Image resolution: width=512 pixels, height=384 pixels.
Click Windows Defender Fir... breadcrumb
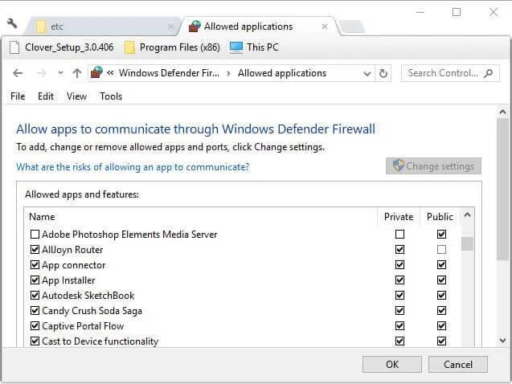pyautogui.click(x=169, y=73)
